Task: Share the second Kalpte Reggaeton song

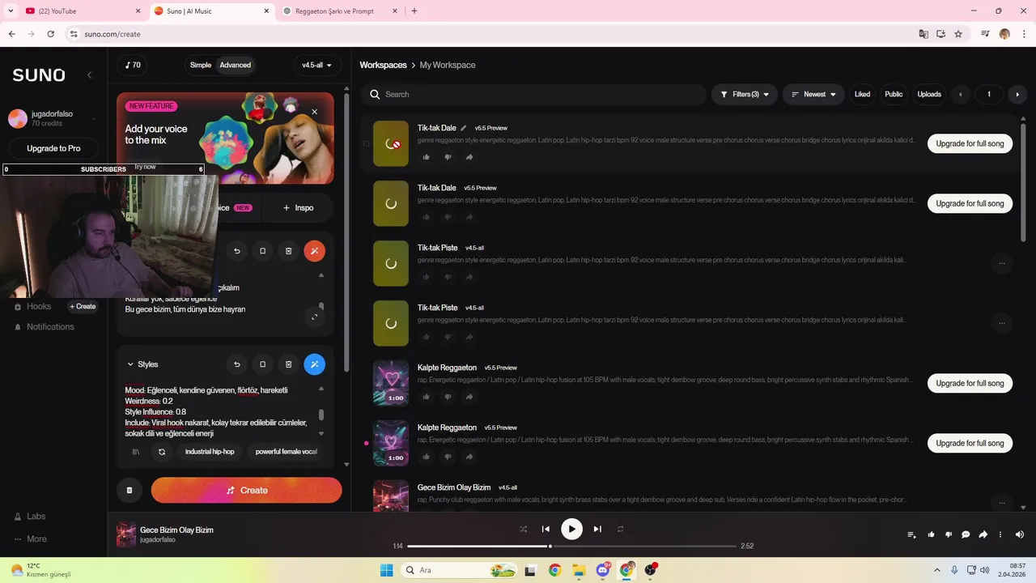Action: point(469,457)
